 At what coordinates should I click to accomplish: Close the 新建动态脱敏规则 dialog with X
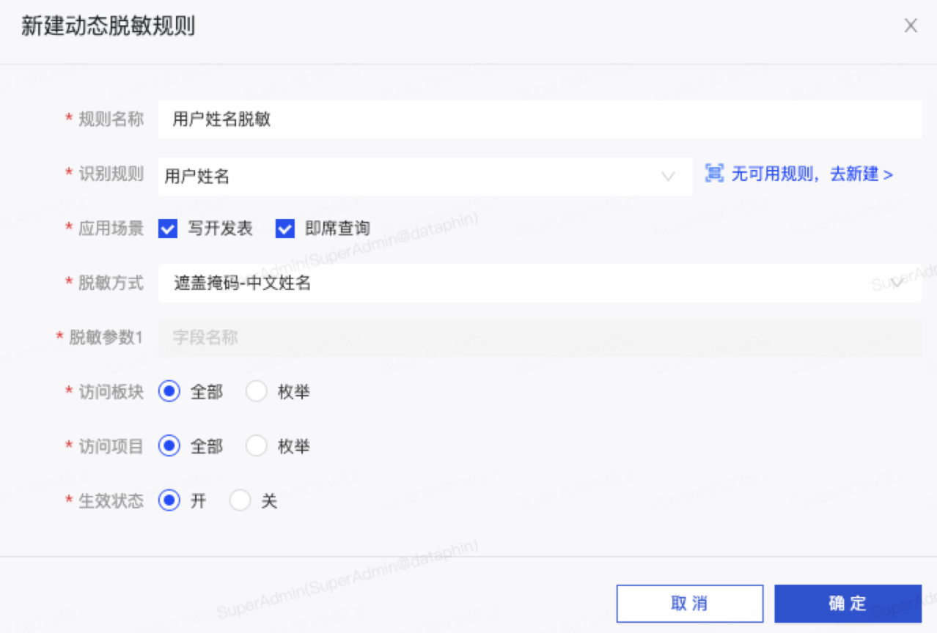coord(911,26)
